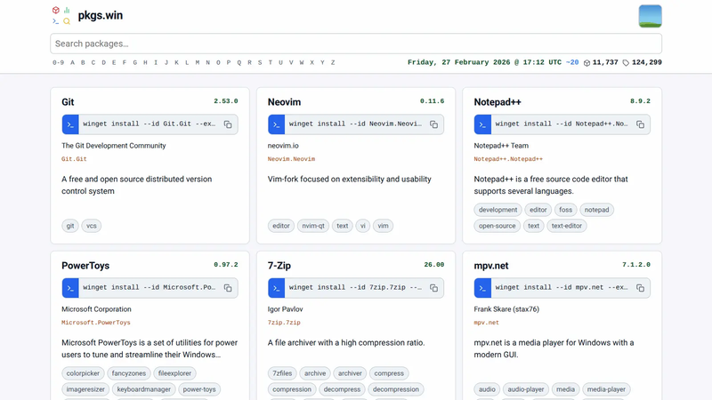Click the tag count icon
This screenshot has height=400, width=712.
tap(626, 63)
